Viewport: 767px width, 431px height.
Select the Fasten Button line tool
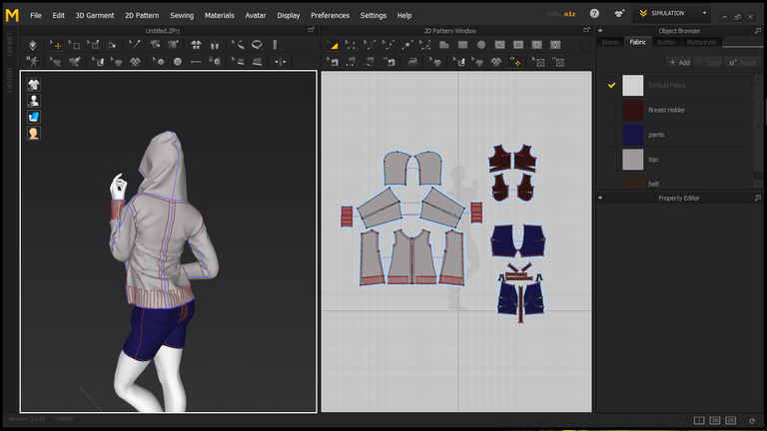[196, 62]
